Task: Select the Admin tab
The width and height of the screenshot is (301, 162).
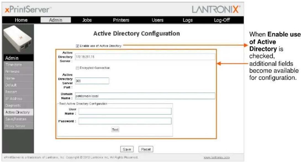Action: tap(56, 20)
